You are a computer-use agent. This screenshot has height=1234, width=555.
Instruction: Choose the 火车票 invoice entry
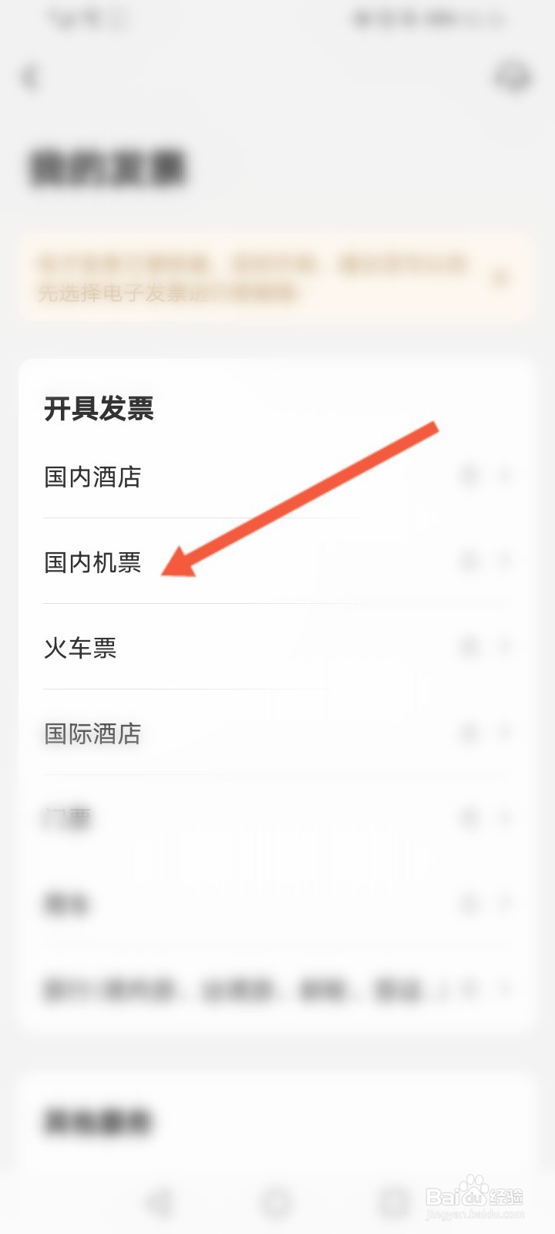[277, 647]
